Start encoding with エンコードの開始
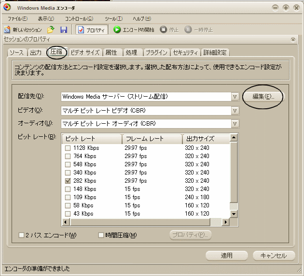The image size is (304, 276). 134,29
